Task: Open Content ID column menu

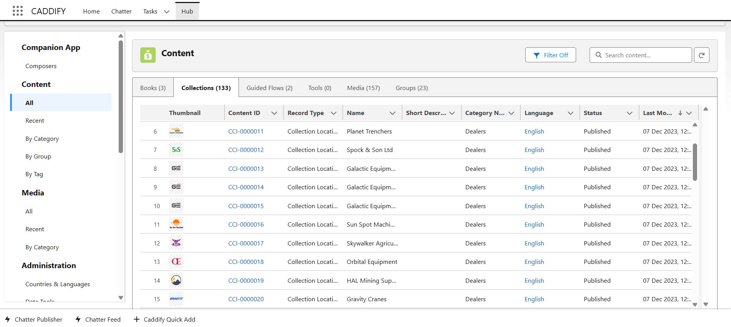Action: pos(274,113)
